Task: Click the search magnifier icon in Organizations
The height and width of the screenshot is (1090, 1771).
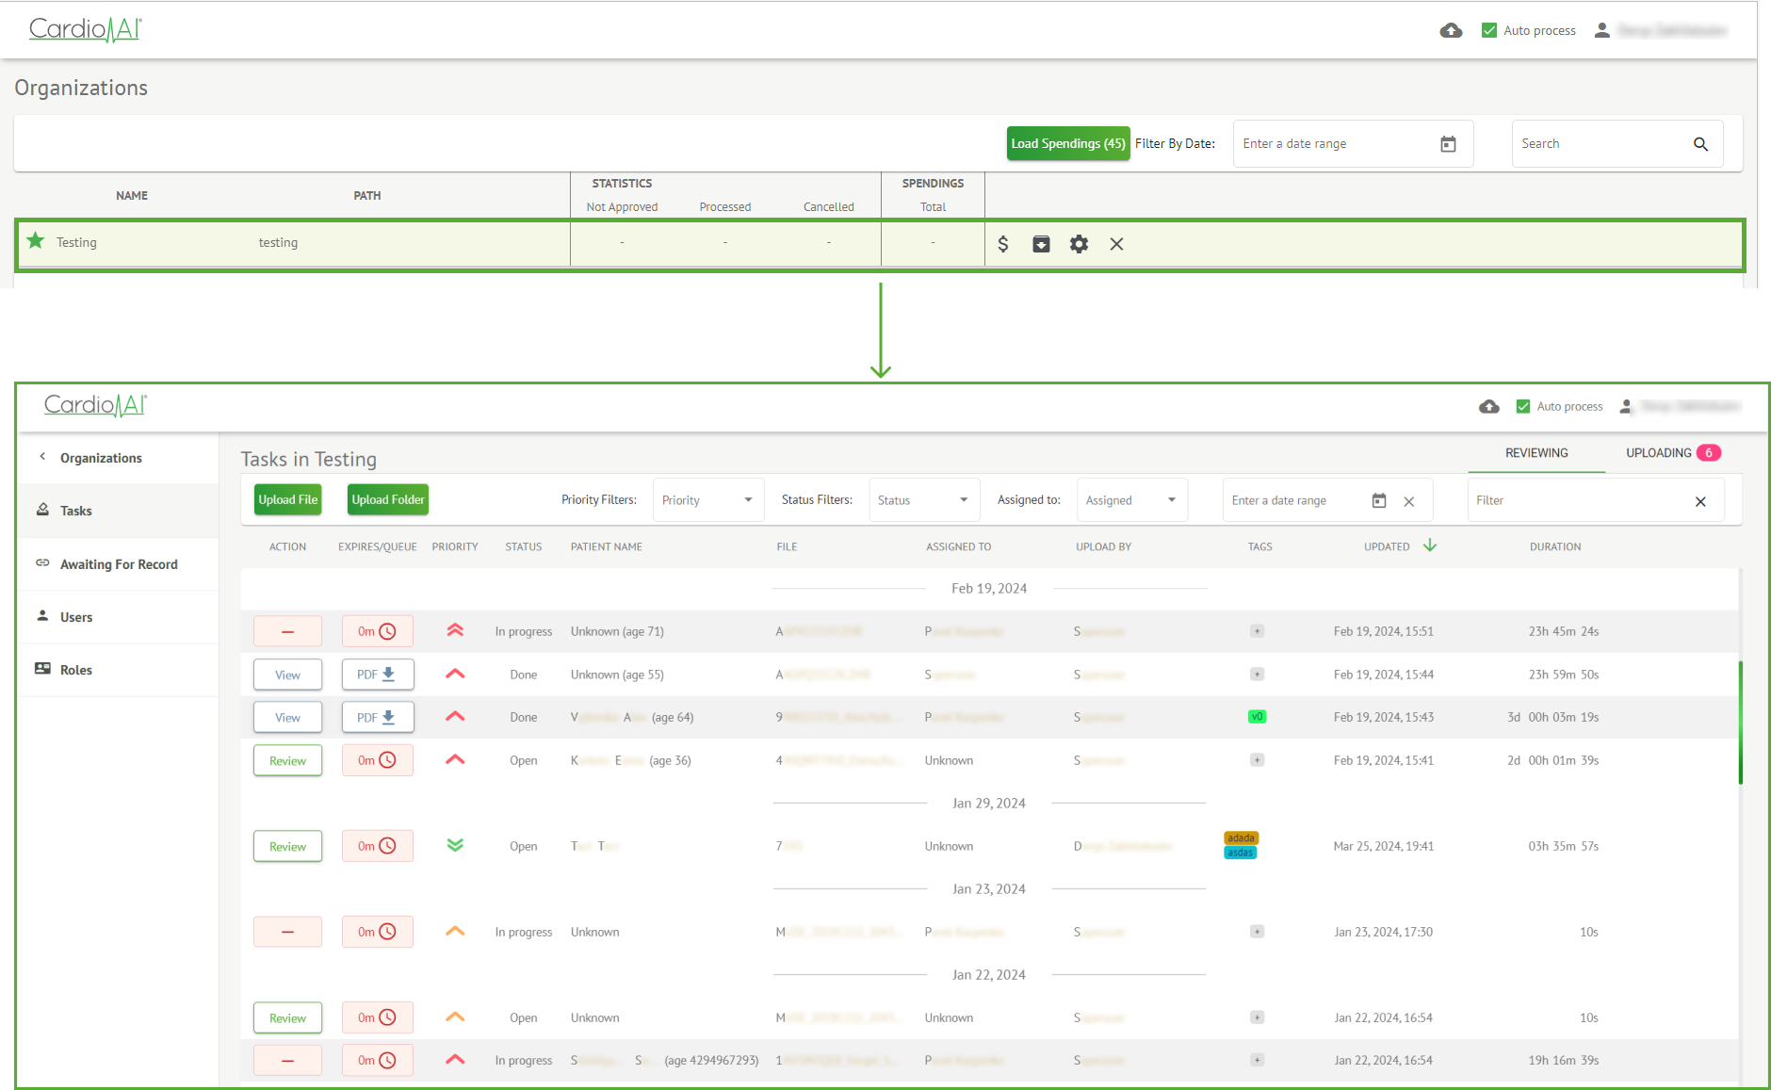Action: (1700, 144)
